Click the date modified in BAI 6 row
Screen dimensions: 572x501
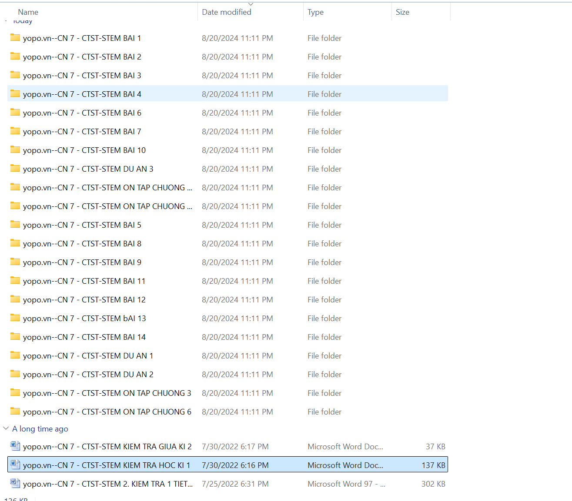point(237,113)
